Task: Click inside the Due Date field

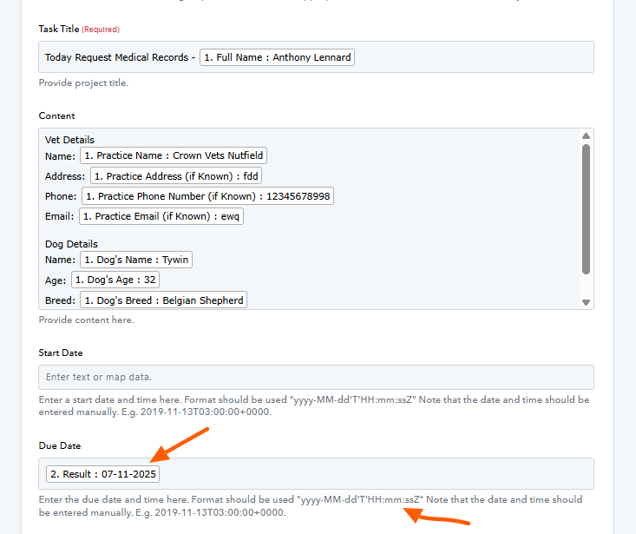Action: tap(373, 474)
